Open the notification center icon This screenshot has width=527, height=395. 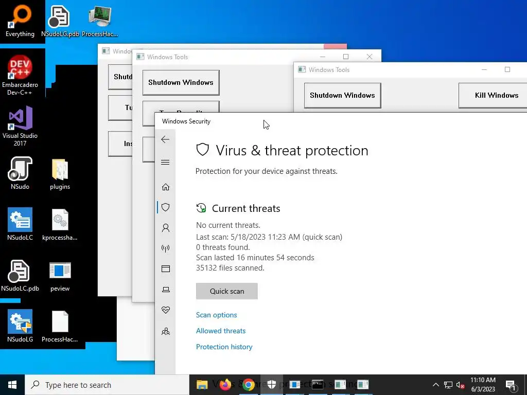click(511, 385)
